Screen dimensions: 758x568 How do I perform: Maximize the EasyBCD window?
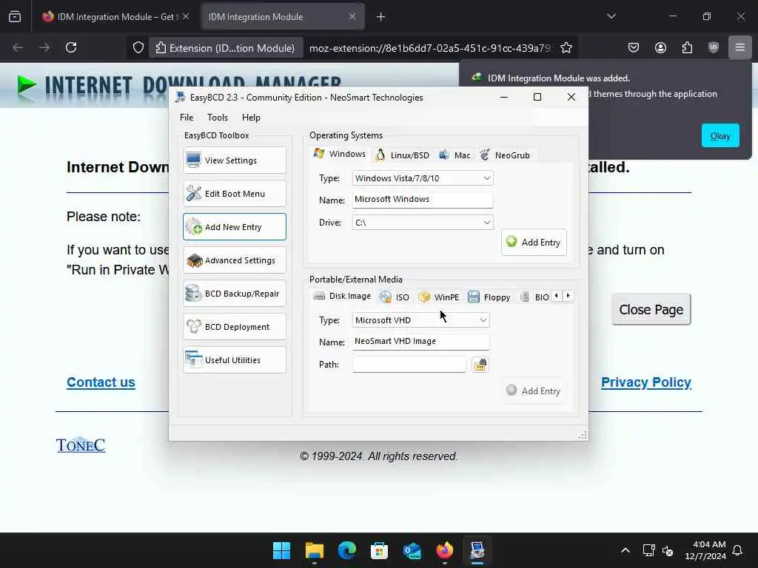(537, 97)
